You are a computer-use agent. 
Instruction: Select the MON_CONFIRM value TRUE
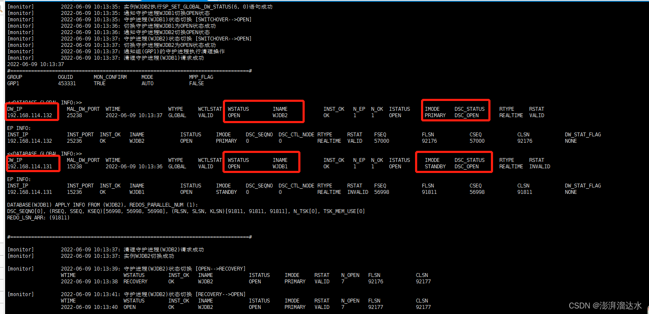click(100, 84)
